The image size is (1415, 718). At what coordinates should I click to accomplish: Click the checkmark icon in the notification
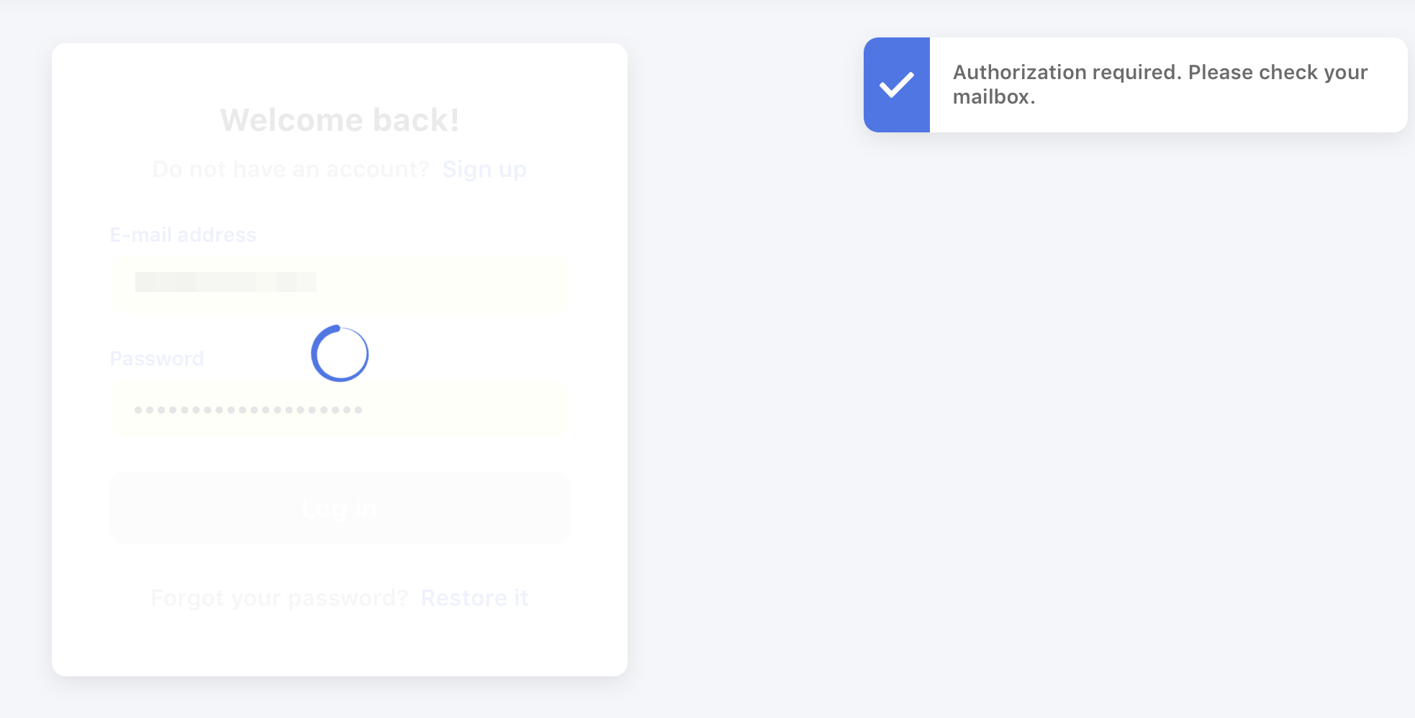pyautogui.click(x=897, y=85)
